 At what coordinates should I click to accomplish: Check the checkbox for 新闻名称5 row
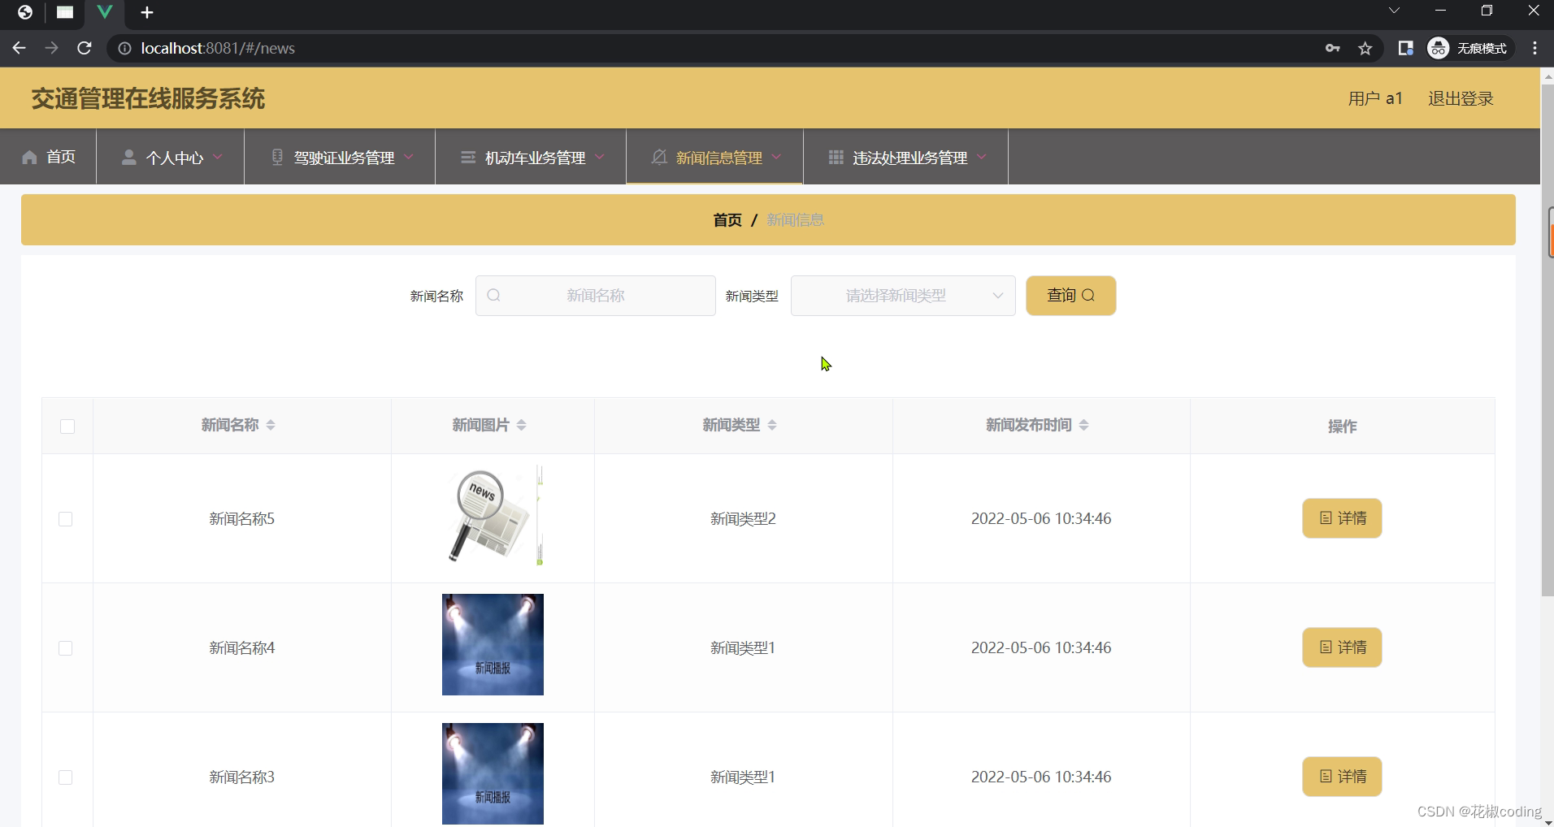65,518
